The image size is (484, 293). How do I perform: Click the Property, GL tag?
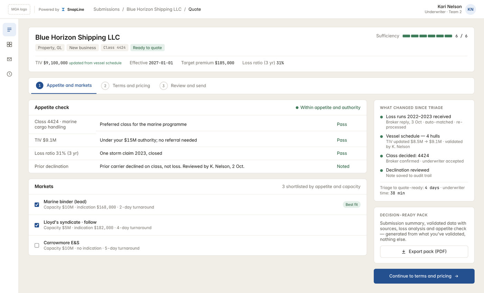[x=50, y=48]
